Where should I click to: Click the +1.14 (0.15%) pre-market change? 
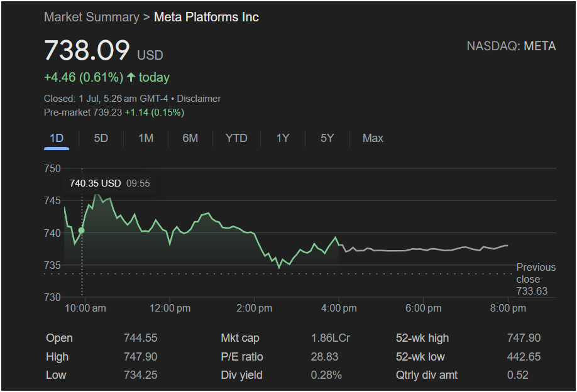[155, 112]
